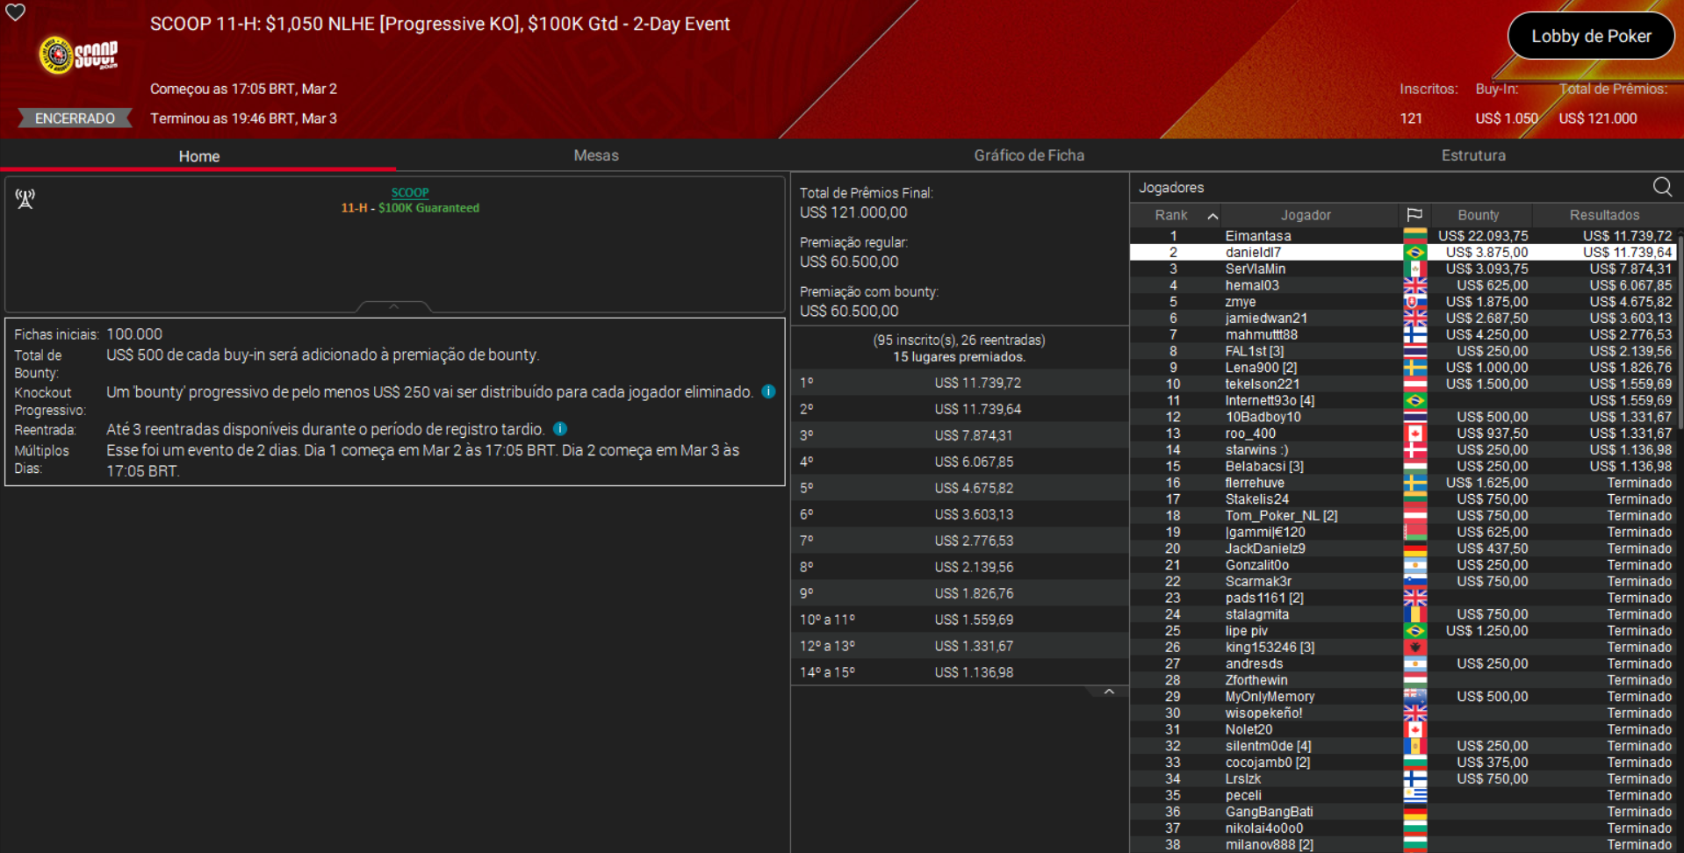View the Estrutura tab

click(x=1473, y=155)
